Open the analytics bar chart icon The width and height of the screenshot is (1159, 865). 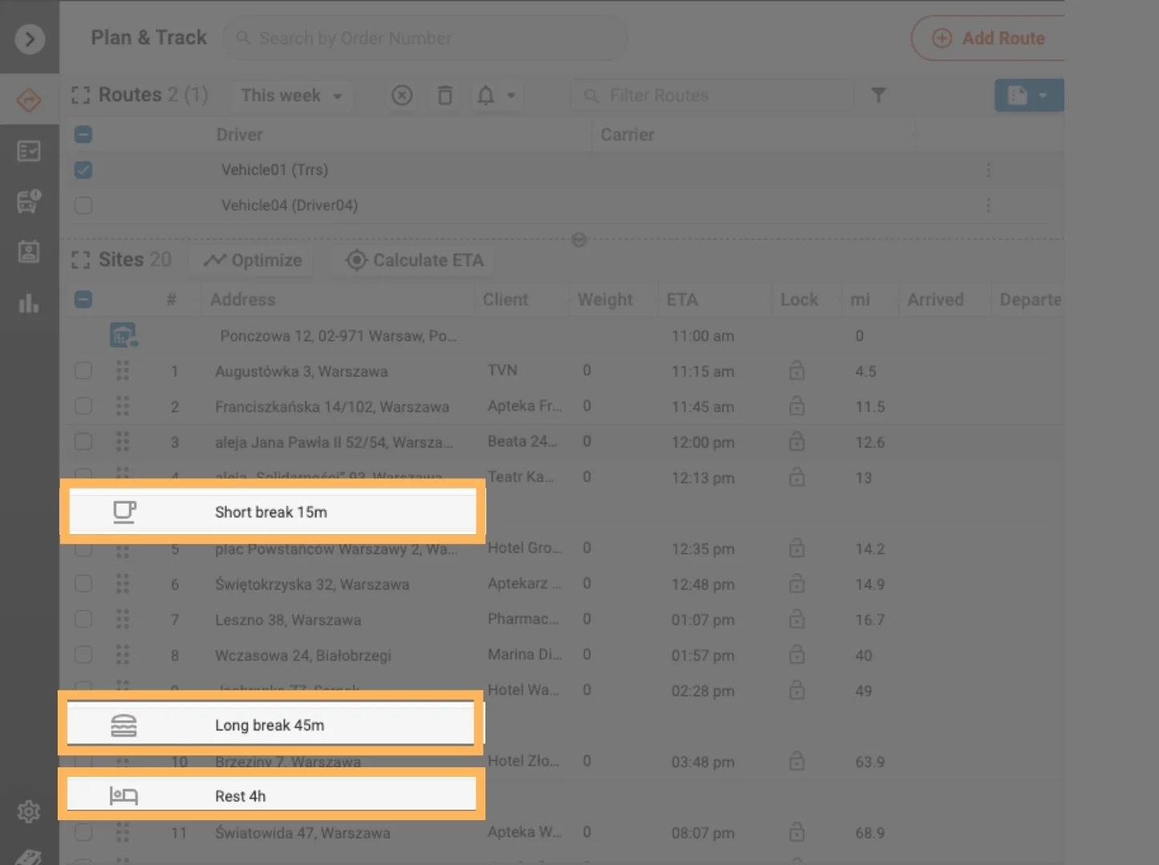point(29,304)
